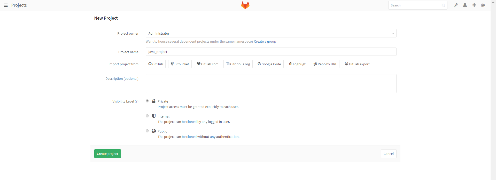The height and width of the screenshot is (180, 496).
Task: Follow the Create a group link
Action: [x=265, y=41]
